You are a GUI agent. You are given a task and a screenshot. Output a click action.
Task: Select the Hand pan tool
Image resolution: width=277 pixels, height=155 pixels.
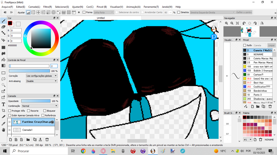(3, 130)
